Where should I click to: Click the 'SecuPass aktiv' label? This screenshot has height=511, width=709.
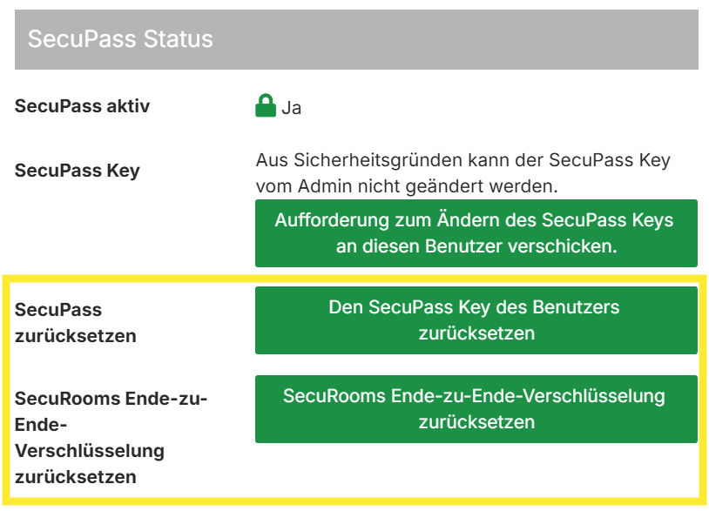83,106
